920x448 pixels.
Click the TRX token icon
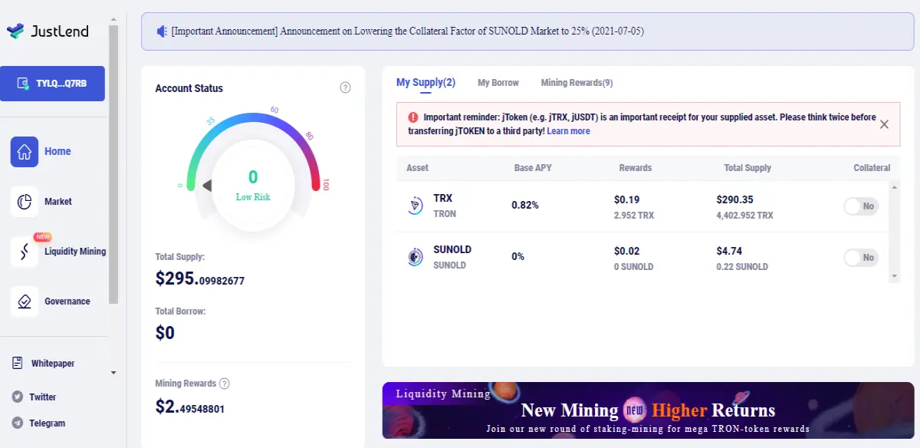(x=416, y=206)
